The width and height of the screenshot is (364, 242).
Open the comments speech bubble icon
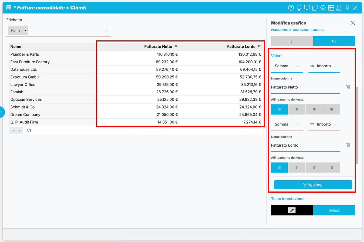tap(307, 8)
